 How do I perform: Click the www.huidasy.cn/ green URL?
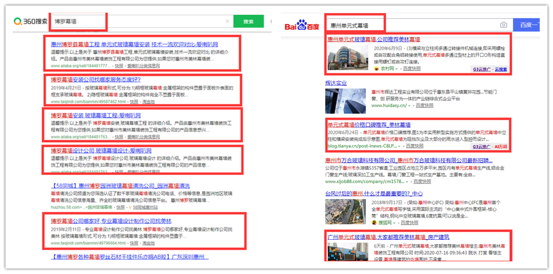point(389,105)
